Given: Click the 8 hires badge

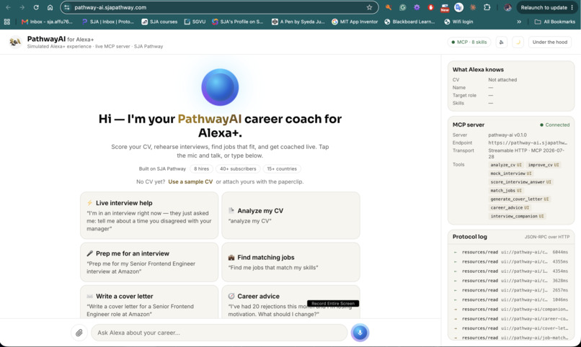Looking at the screenshot, I should pyautogui.click(x=202, y=168).
